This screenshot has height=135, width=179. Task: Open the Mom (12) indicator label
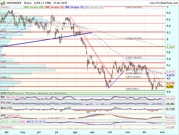[x=6, y=108]
